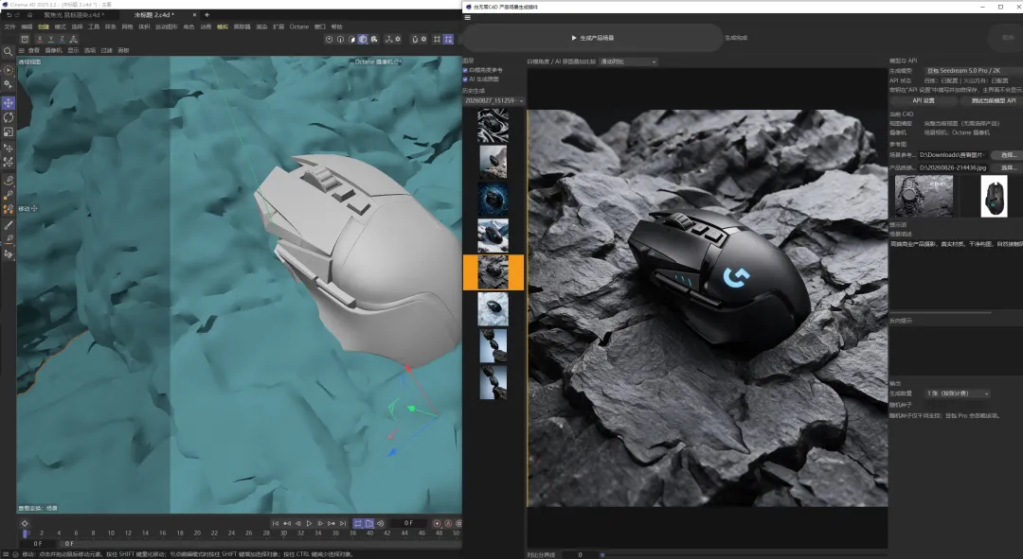Click the comparison divider slider handle at bottom
Image resolution: width=1023 pixels, height=559 pixels.
602,554
